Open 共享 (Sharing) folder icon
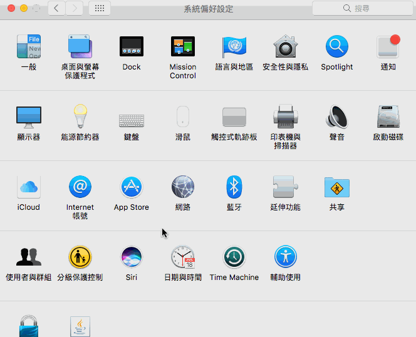416x337 pixels. [337, 187]
